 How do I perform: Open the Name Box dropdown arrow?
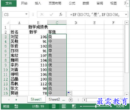26,14
